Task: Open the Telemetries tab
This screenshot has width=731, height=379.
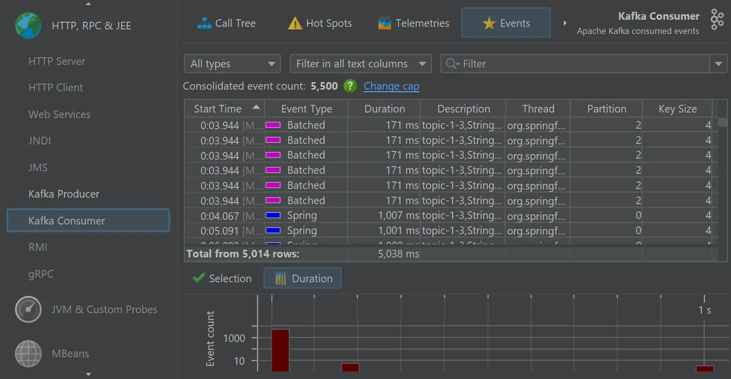Action: [x=413, y=23]
